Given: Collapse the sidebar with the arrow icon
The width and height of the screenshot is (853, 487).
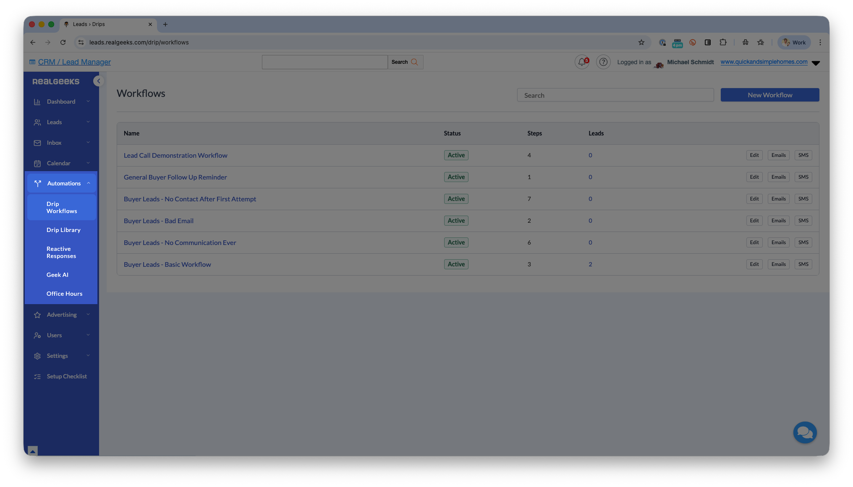Looking at the screenshot, I should click(98, 81).
